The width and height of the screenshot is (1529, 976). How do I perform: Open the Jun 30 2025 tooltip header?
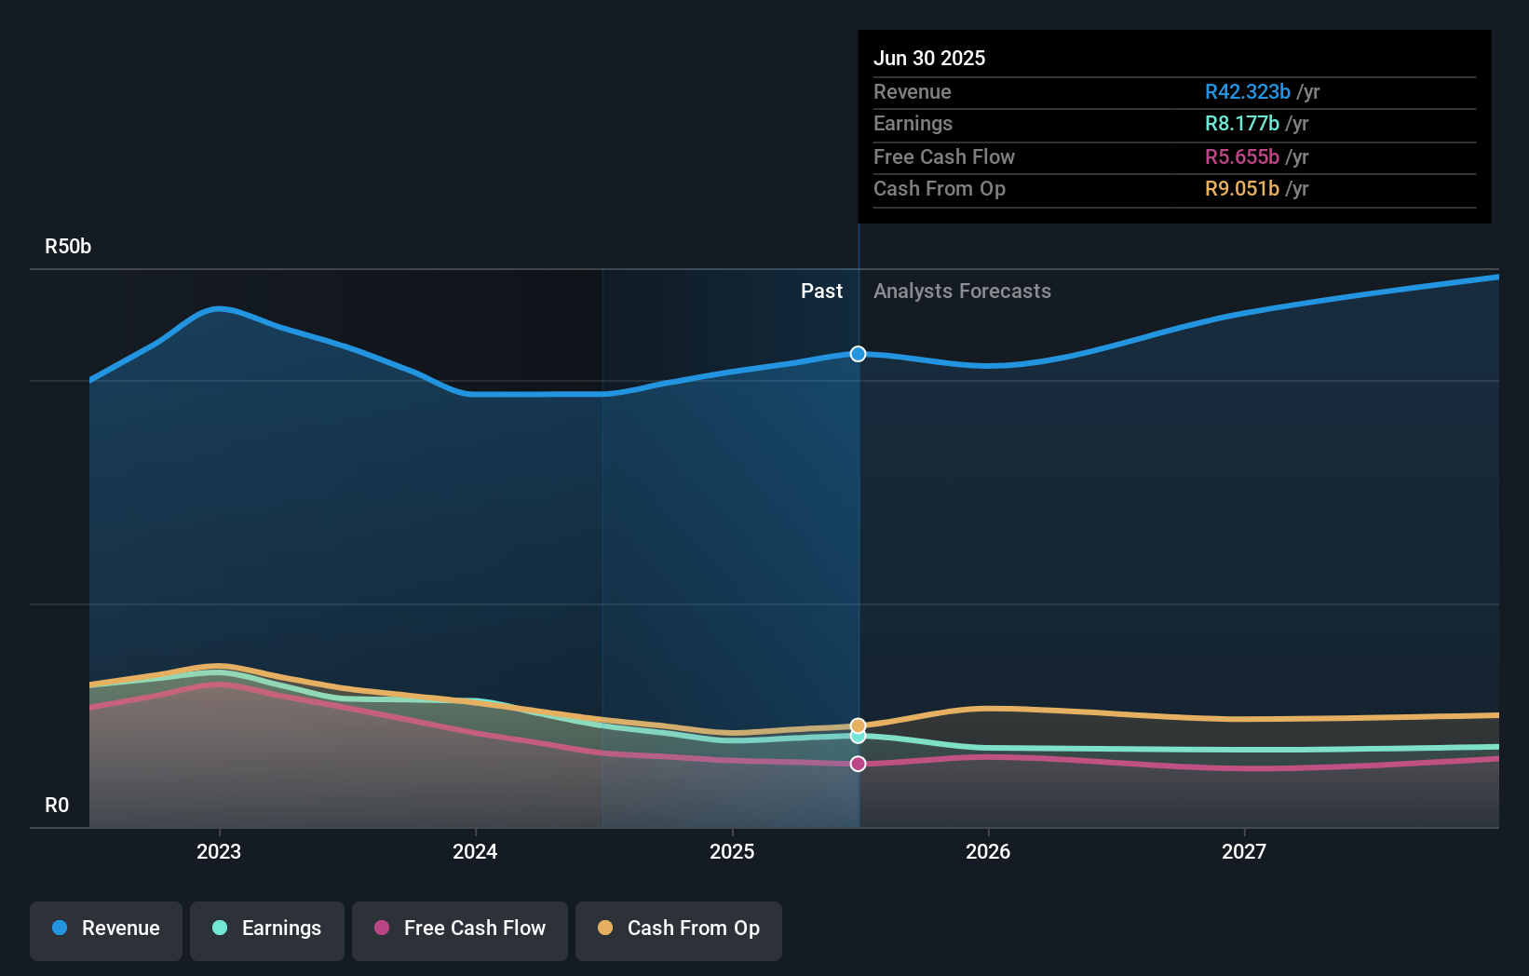tap(929, 58)
